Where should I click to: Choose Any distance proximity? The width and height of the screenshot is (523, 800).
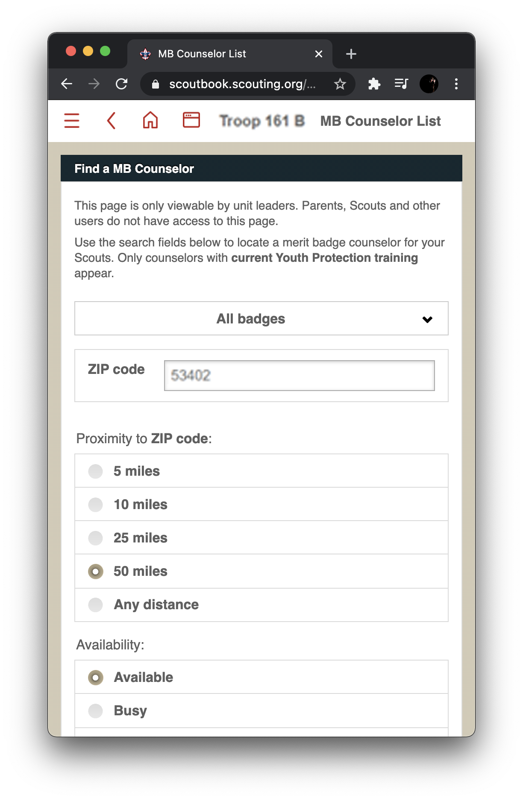[x=261, y=605]
